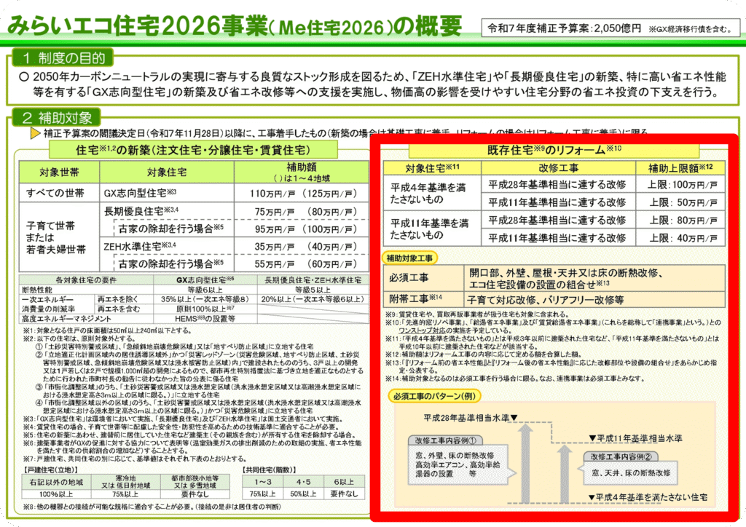This screenshot has height=527, width=746.
Task: Click the yellow triangle bullet under 補助対象
Action: pyautogui.click(x=34, y=134)
